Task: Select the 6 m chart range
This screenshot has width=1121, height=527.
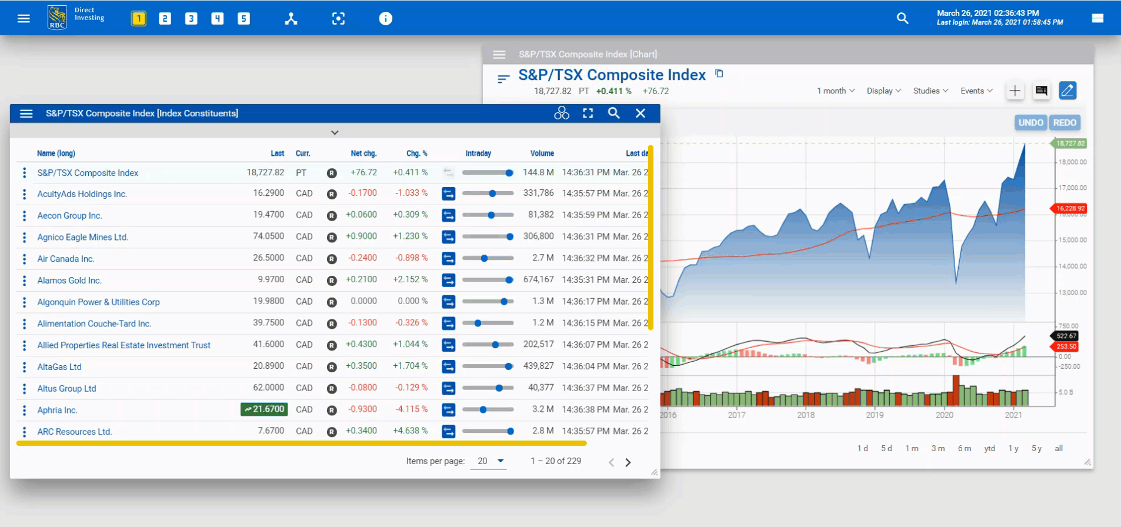Action: [x=965, y=448]
